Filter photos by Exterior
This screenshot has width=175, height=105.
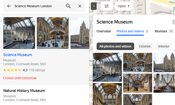tap(145, 46)
